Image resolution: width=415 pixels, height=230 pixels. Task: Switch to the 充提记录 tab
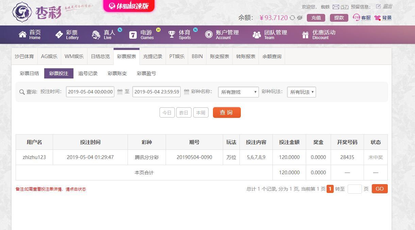tap(152, 56)
